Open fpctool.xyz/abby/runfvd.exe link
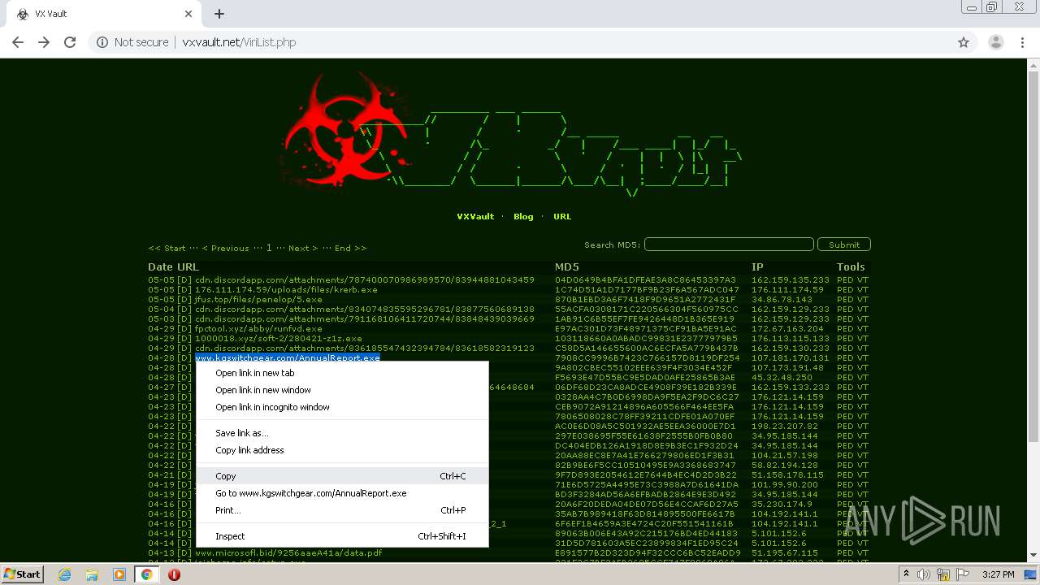 258,328
